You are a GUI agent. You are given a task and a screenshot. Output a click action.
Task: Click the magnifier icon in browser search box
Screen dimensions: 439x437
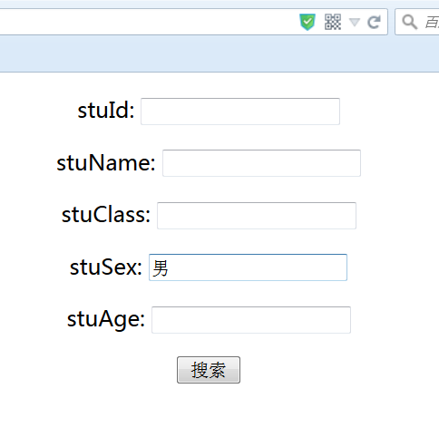point(410,22)
